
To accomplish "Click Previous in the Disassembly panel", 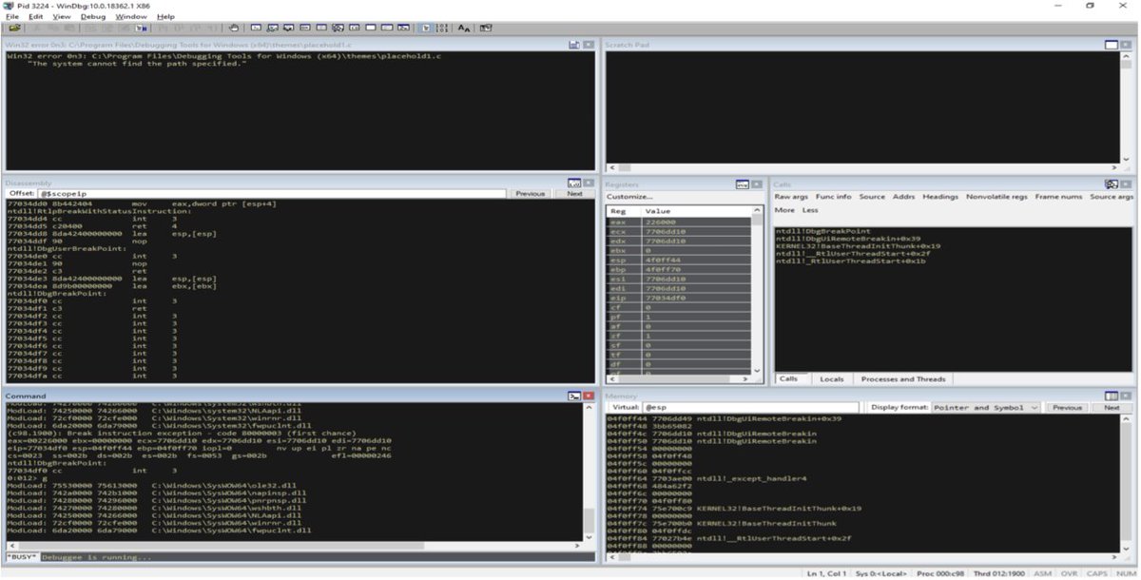I will click(x=531, y=193).
